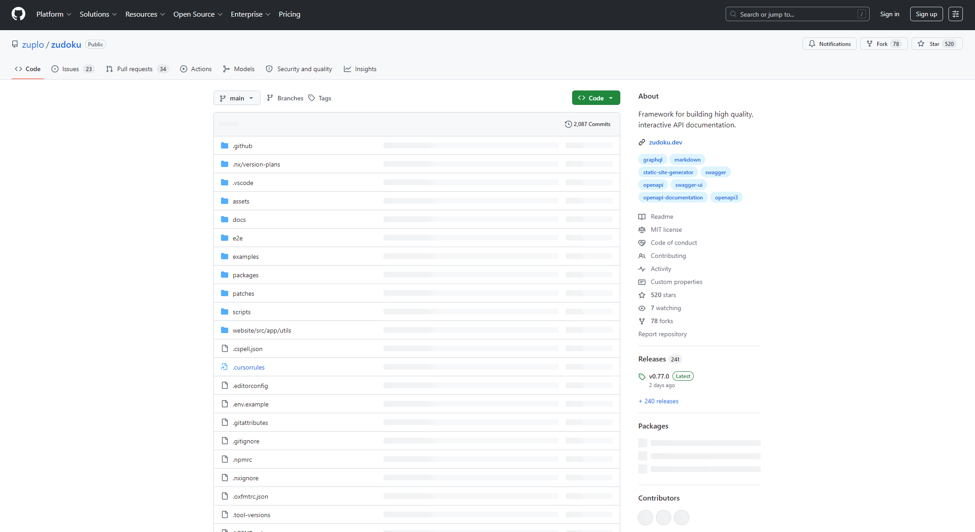The height and width of the screenshot is (532, 975).
Task: Select the graphql topic tag
Action: coord(653,160)
